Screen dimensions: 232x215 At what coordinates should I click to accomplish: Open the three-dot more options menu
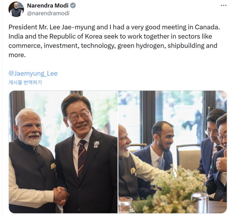pos(224,6)
